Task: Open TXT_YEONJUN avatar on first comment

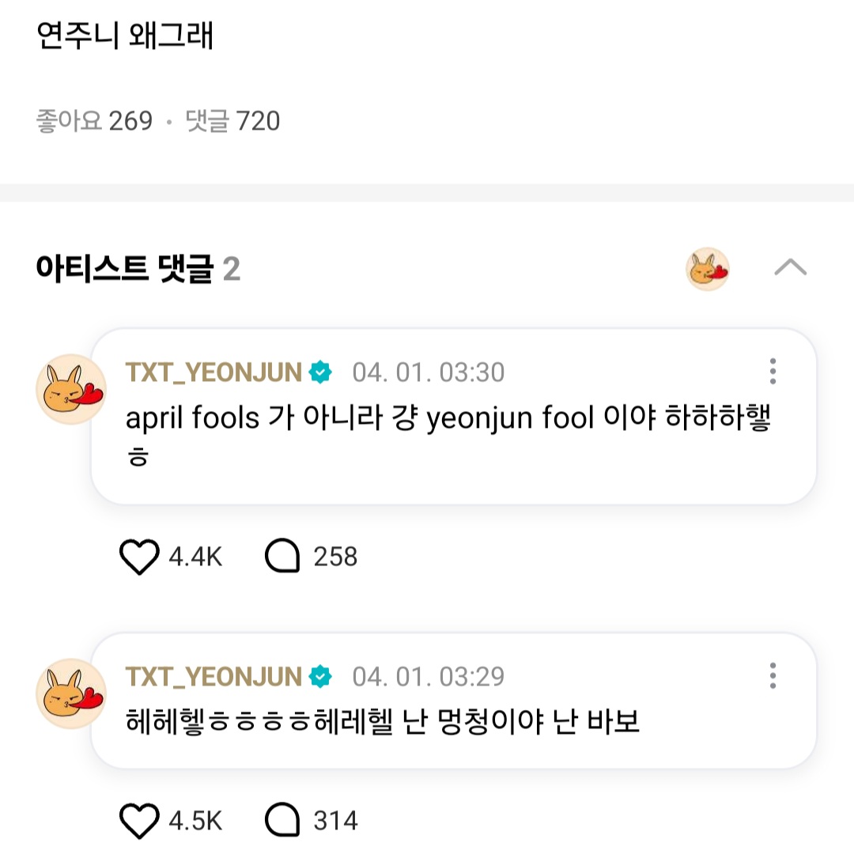Action: [71, 389]
